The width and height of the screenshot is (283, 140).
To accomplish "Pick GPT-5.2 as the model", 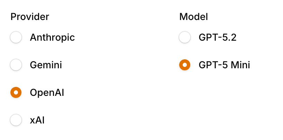I will 185,37.
